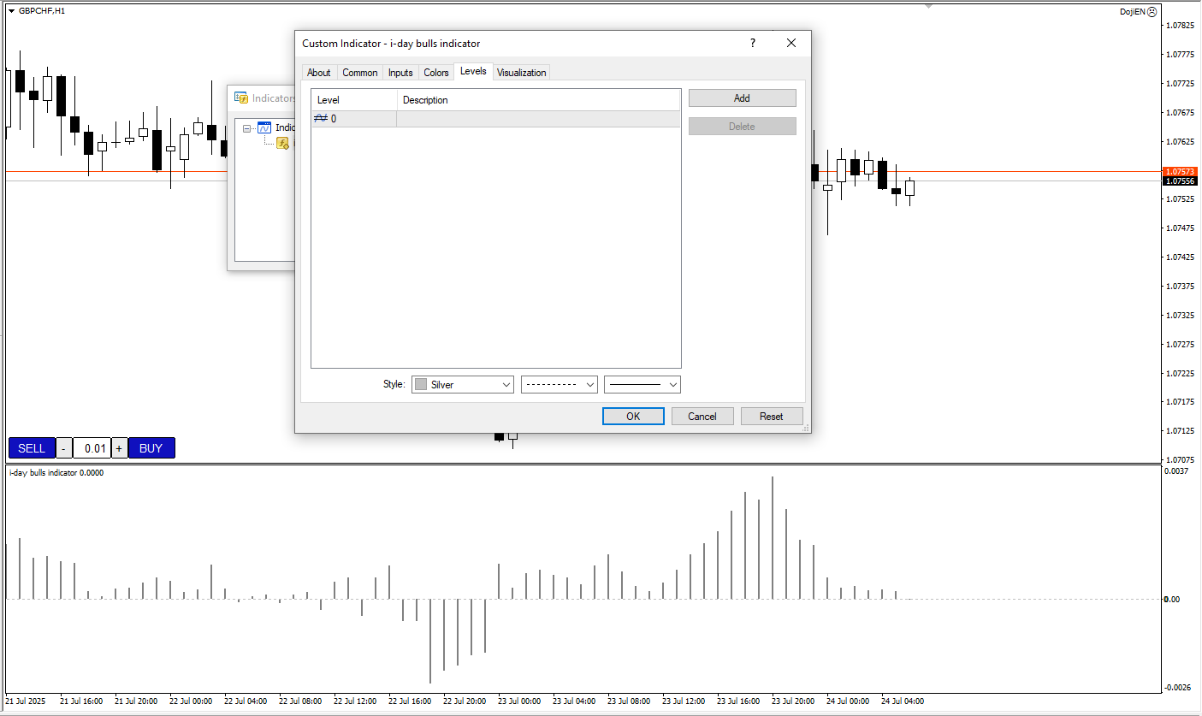Click the question mark help icon in dialog
This screenshot has width=1202, height=716.
[753, 44]
